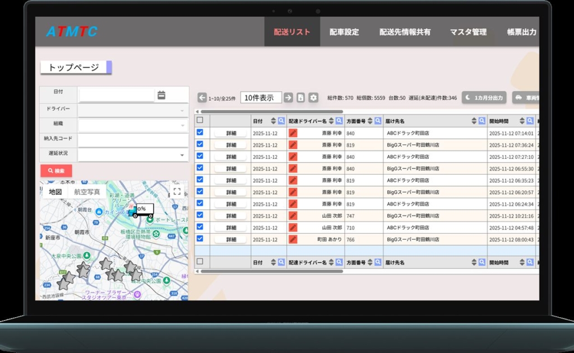The height and width of the screenshot is (353, 574).
Task: Download the list using the file export icon
Action: pos(300,97)
